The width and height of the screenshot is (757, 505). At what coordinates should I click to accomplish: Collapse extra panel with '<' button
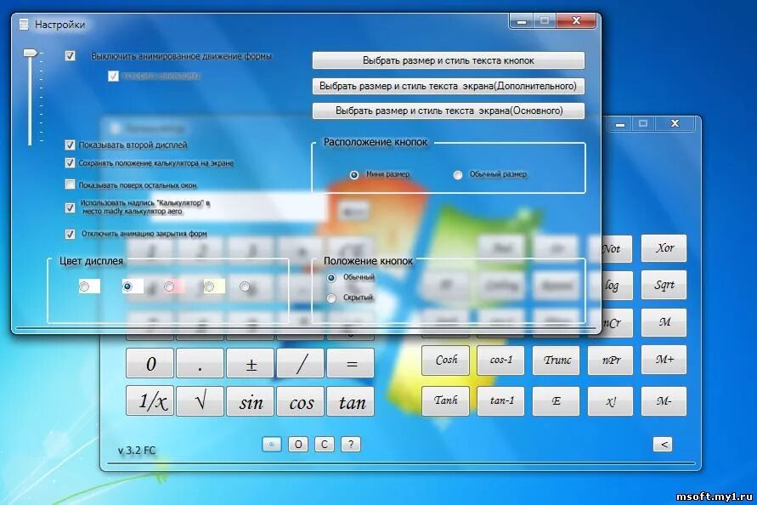(x=663, y=444)
